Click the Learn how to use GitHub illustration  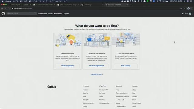(126, 40)
